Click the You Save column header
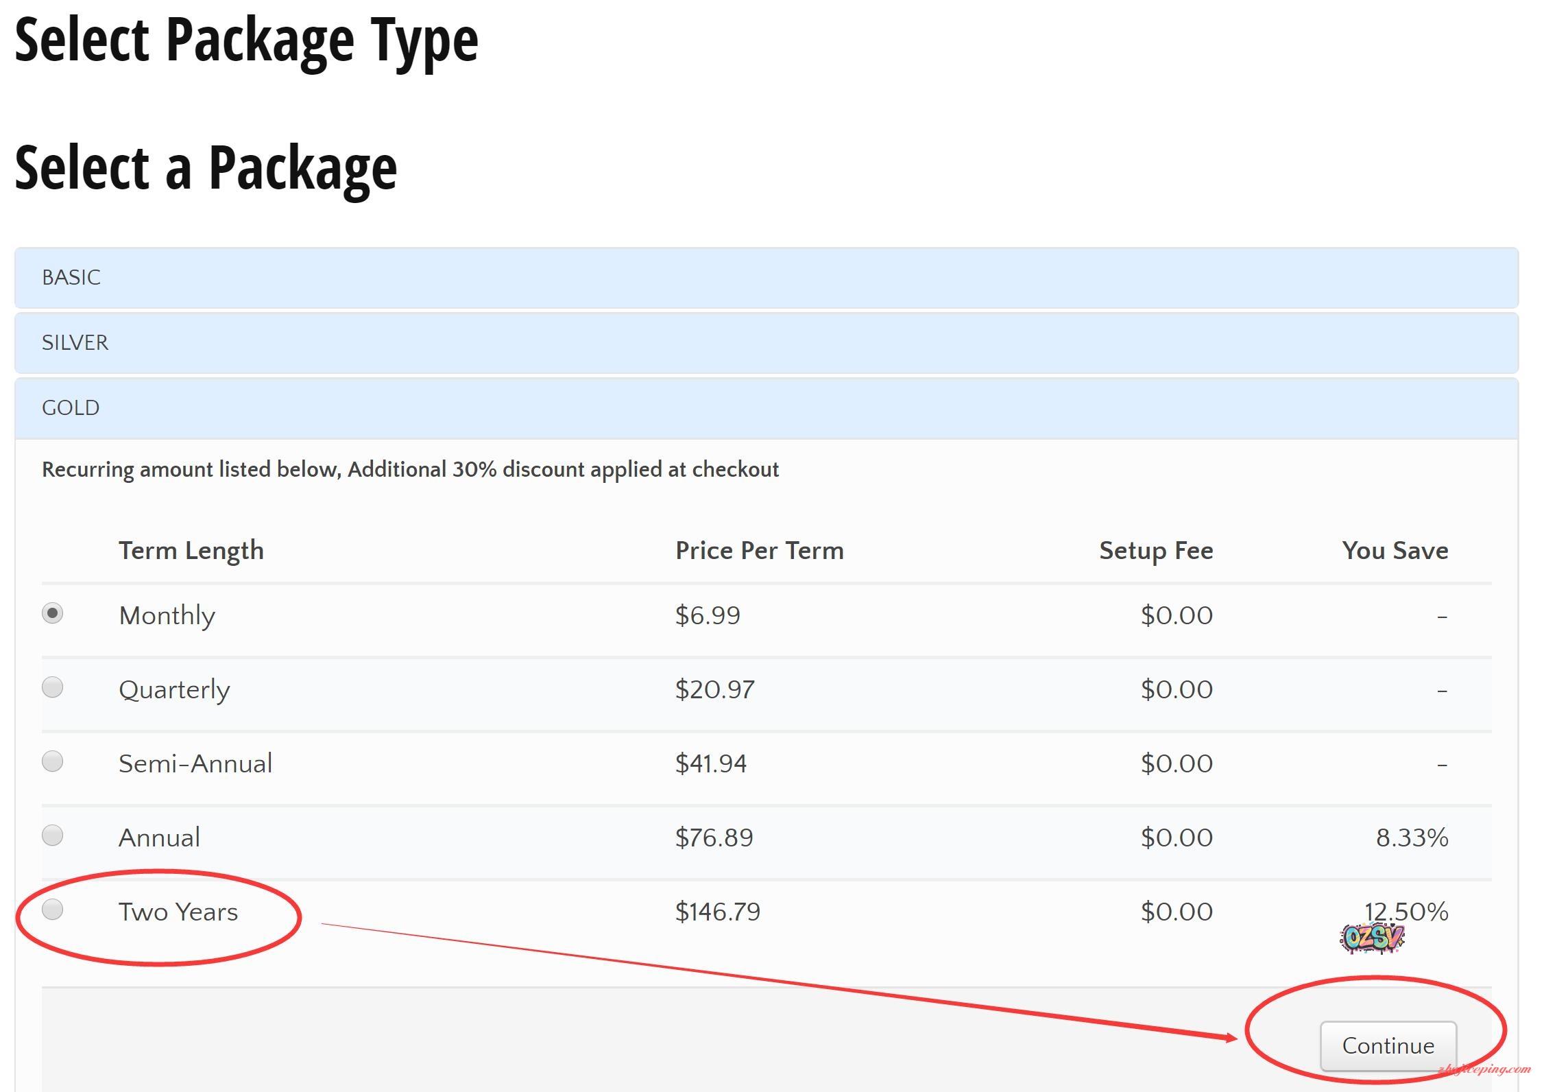The width and height of the screenshot is (1544, 1092). point(1395,550)
